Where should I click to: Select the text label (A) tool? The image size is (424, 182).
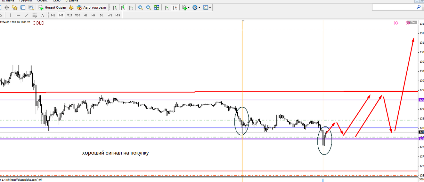point(43,15)
